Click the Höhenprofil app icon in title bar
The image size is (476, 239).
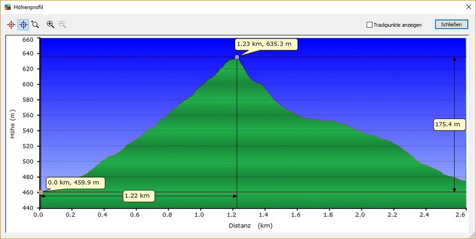tap(7, 7)
